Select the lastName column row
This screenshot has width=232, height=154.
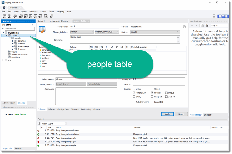[46, 55]
